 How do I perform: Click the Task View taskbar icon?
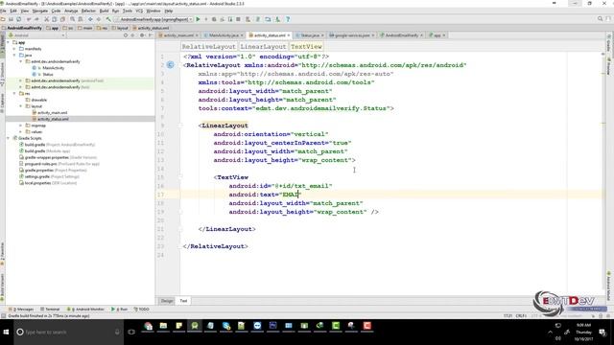coord(131,333)
